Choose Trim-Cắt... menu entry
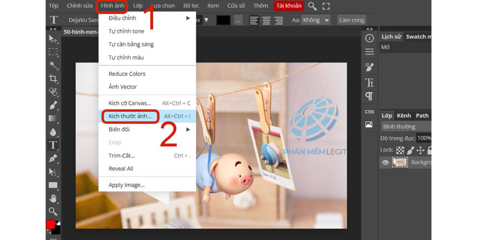 coord(147,155)
